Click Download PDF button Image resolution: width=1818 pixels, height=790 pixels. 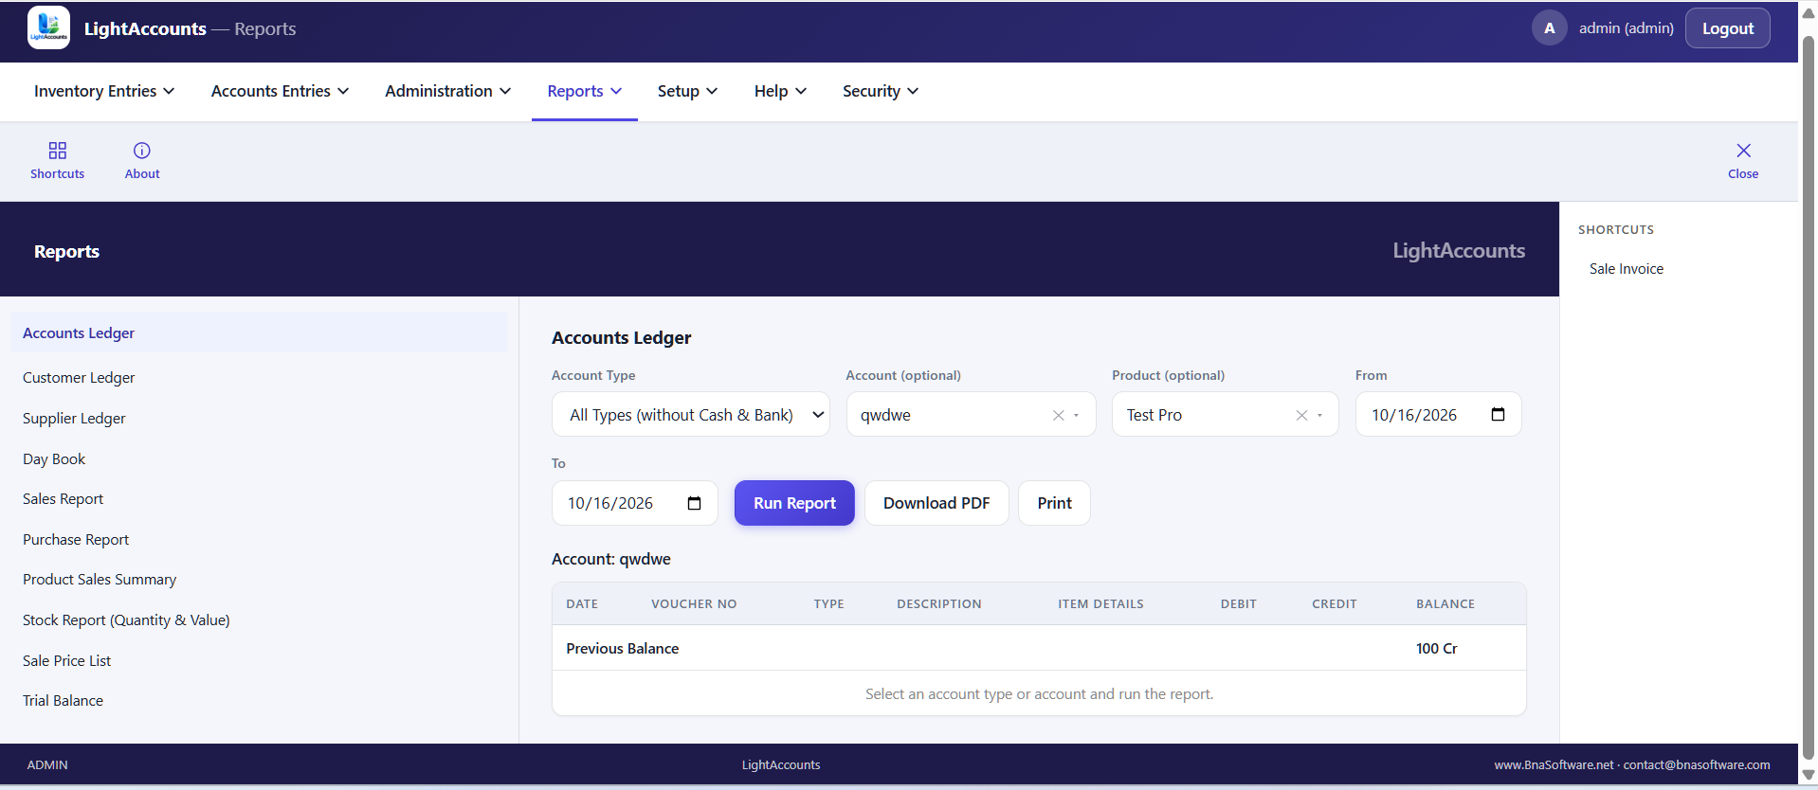(936, 503)
